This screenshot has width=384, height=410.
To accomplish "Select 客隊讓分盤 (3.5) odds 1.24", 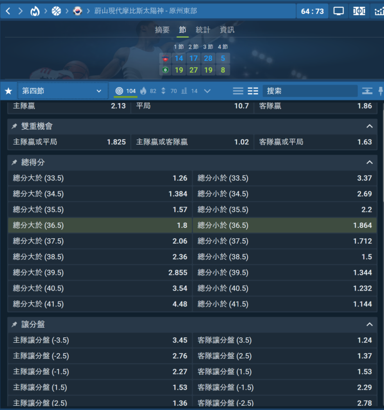I will pyautogui.click(x=285, y=340).
